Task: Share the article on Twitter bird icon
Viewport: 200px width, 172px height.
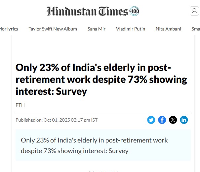Action: click(x=151, y=120)
